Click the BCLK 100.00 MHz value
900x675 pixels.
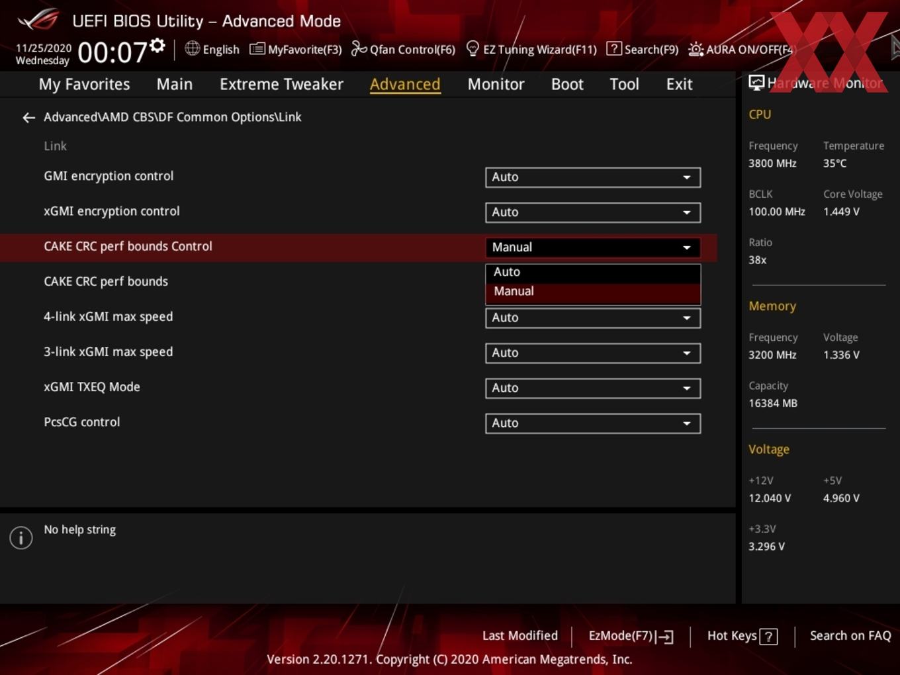tap(777, 212)
